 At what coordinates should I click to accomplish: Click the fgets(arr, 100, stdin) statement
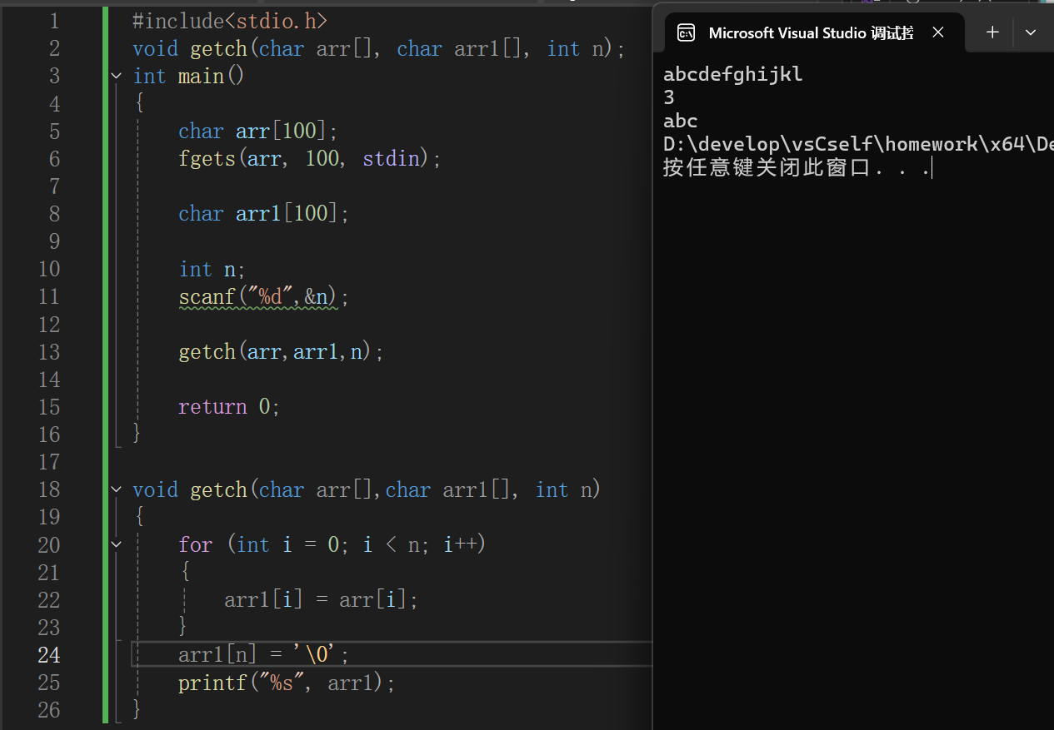coord(309,158)
